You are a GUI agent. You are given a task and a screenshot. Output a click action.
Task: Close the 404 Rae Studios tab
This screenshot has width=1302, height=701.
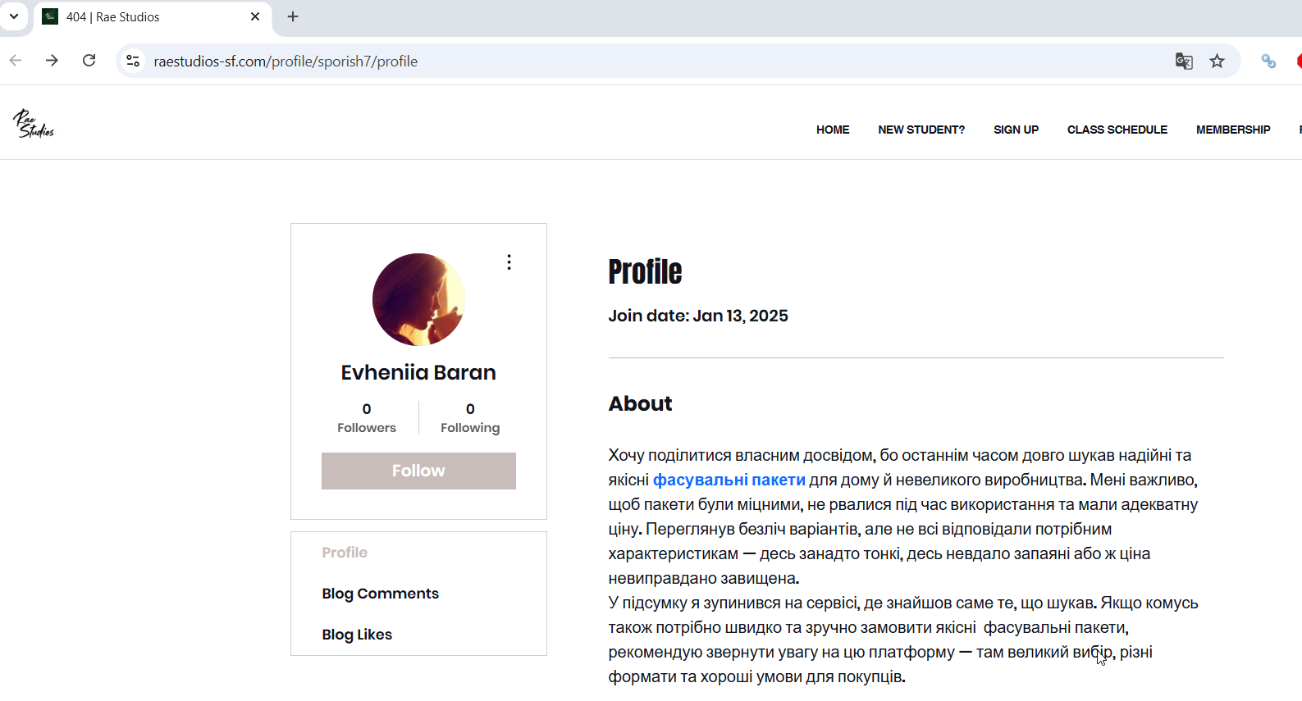pos(255,16)
